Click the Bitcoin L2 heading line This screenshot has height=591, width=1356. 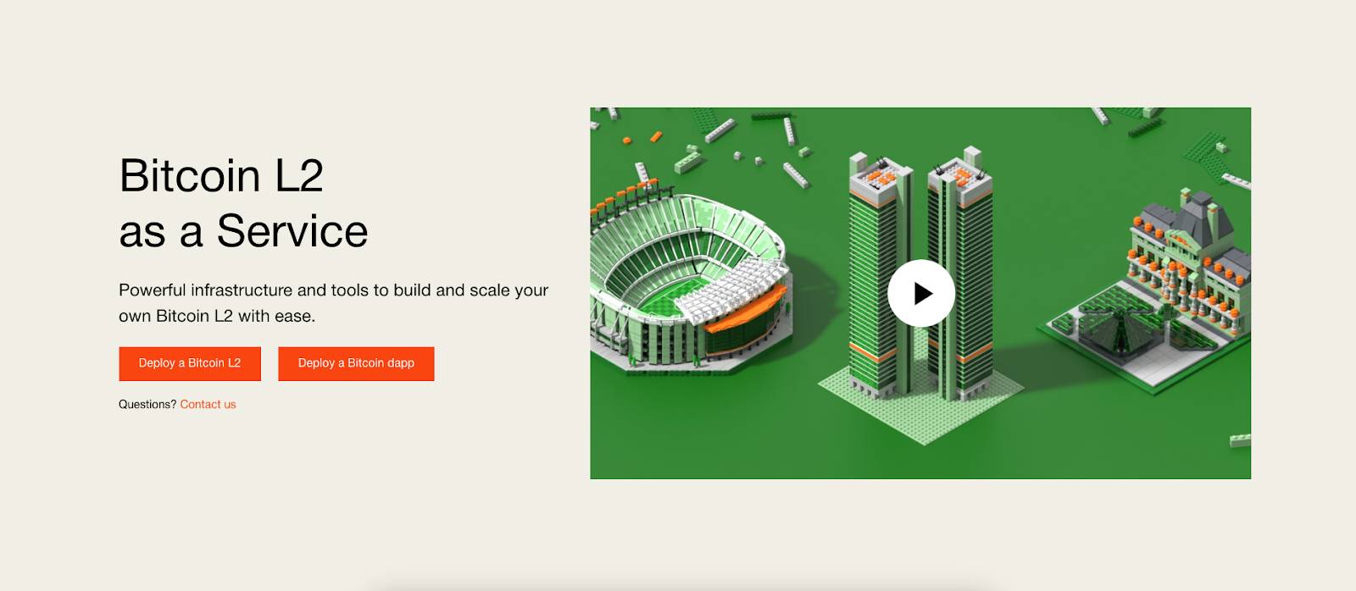tap(221, 175)
